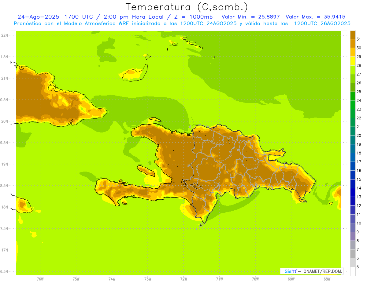Click the '9.5N' latitude label

5,143
